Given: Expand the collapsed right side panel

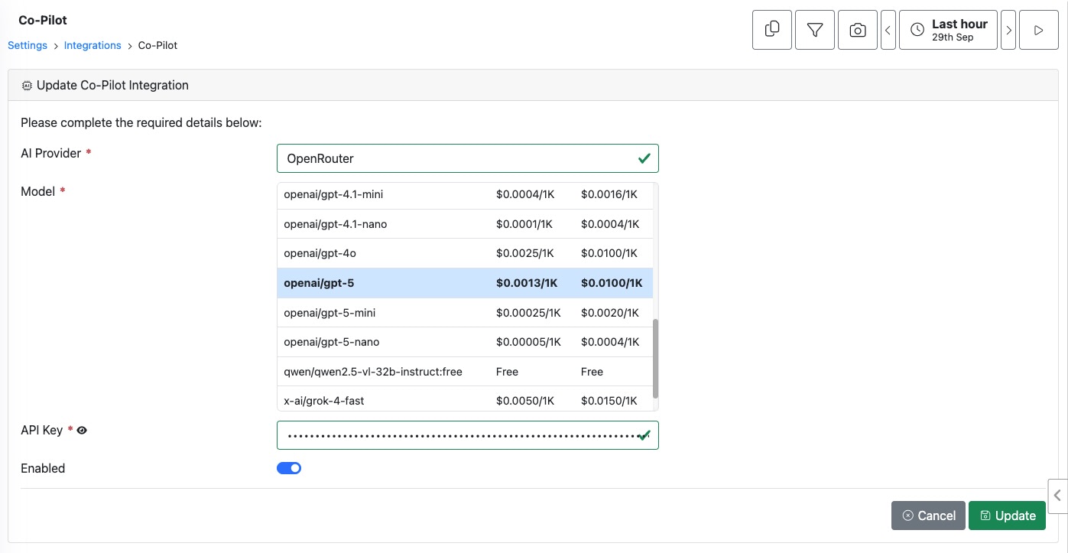Looking at the screenshot, I should click(x=1057, y=495).
